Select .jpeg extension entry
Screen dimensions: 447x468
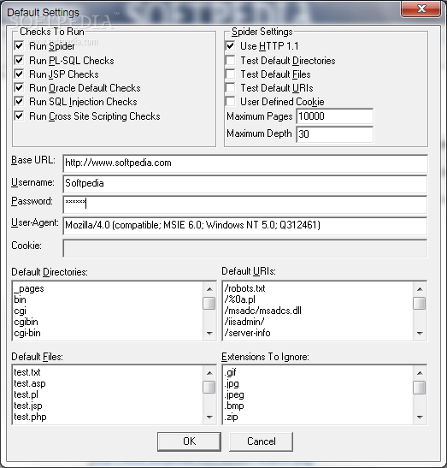(x=234, y=394)
